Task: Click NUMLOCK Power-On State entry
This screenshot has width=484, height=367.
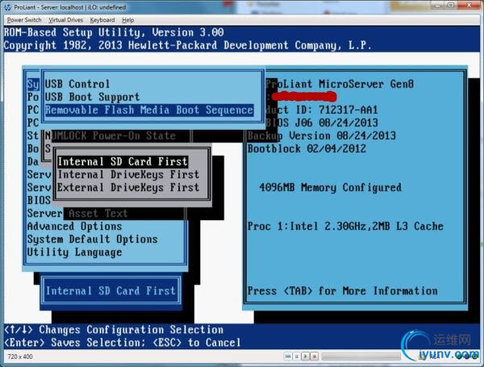Action: pyautogui.click(x=111, y=136)
